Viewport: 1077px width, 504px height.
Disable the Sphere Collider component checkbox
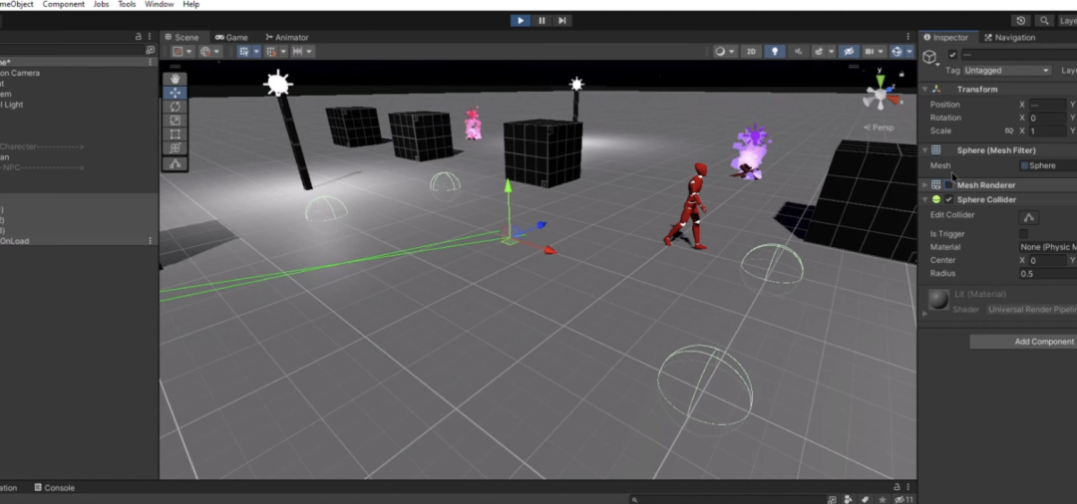[x=949, y=200]
